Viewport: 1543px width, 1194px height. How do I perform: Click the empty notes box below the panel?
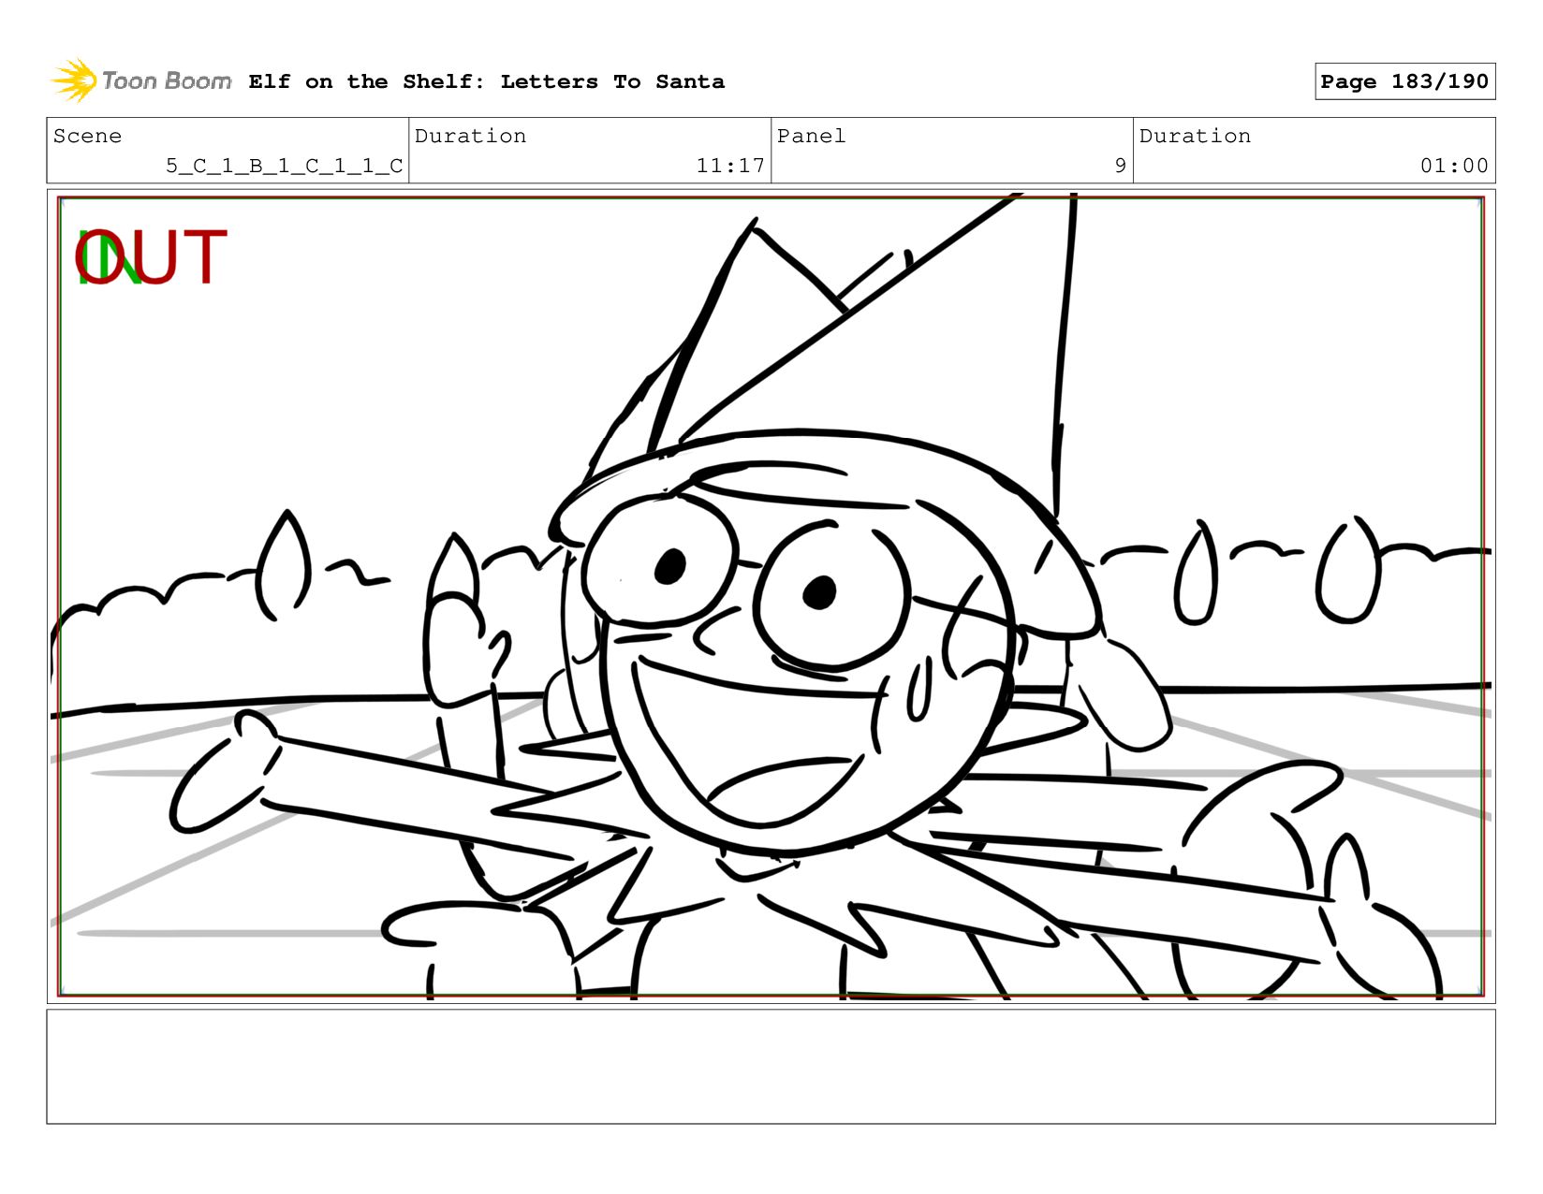pyautogui.click(x=771, y=1066)
